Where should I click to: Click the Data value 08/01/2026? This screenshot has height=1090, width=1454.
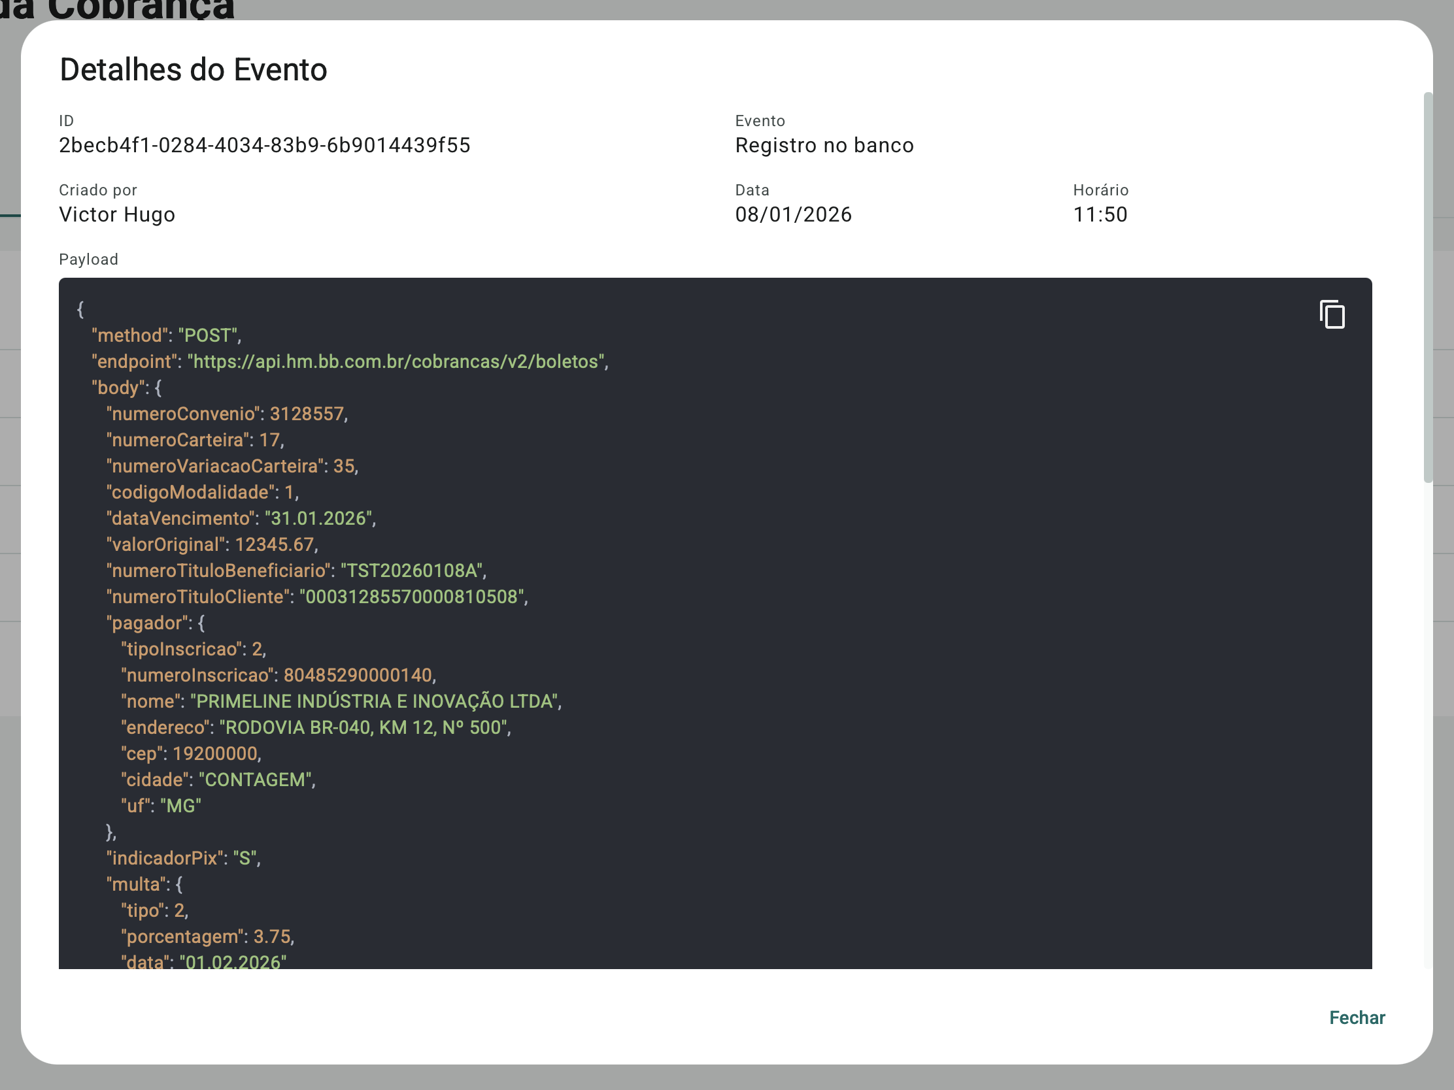(793, 214)
